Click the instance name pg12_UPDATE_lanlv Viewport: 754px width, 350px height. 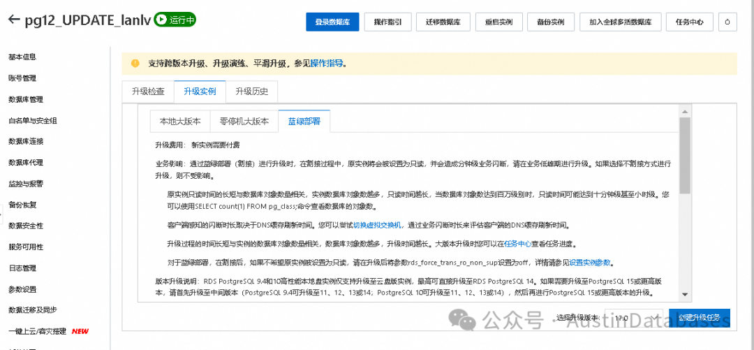tap(88, 20)
